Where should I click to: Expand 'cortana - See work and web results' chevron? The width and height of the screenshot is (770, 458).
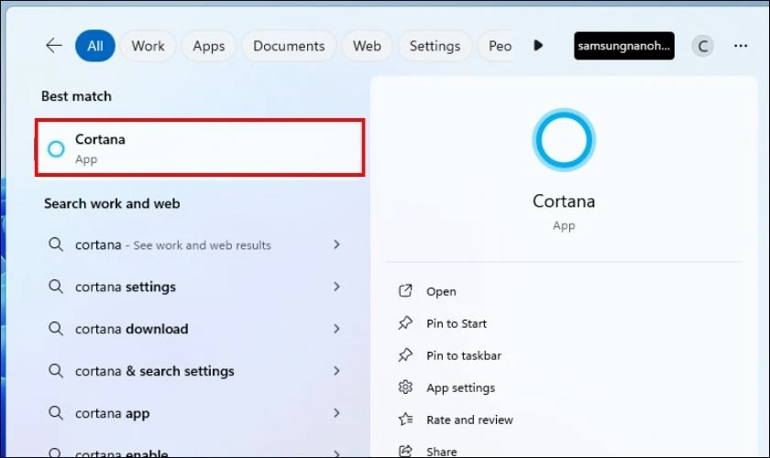point(336,244)
